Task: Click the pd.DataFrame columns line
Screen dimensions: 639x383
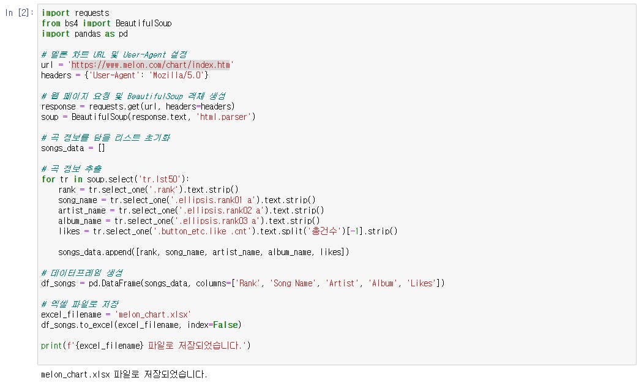Action: coord(243,283)
